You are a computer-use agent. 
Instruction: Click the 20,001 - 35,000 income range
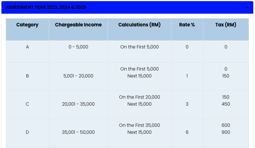[x=78, y=104]
